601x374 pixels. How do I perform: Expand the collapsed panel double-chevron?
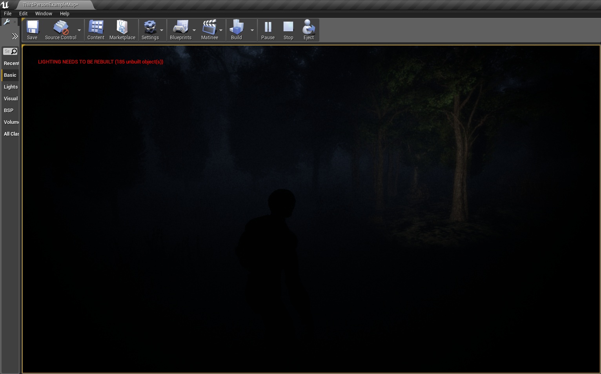point(15,36)
